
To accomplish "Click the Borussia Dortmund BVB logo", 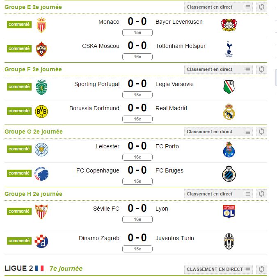I will [41, 111].
